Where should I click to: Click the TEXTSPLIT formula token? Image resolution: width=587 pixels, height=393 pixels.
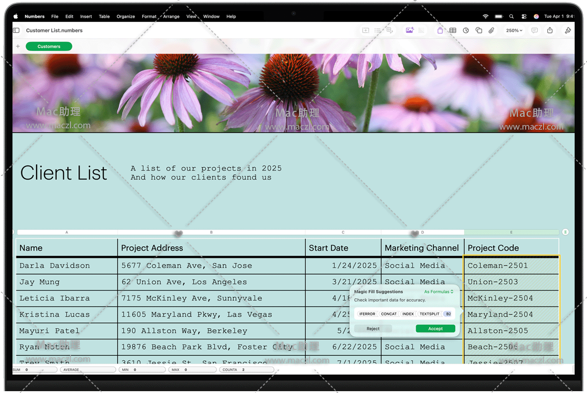coord(429,314)
